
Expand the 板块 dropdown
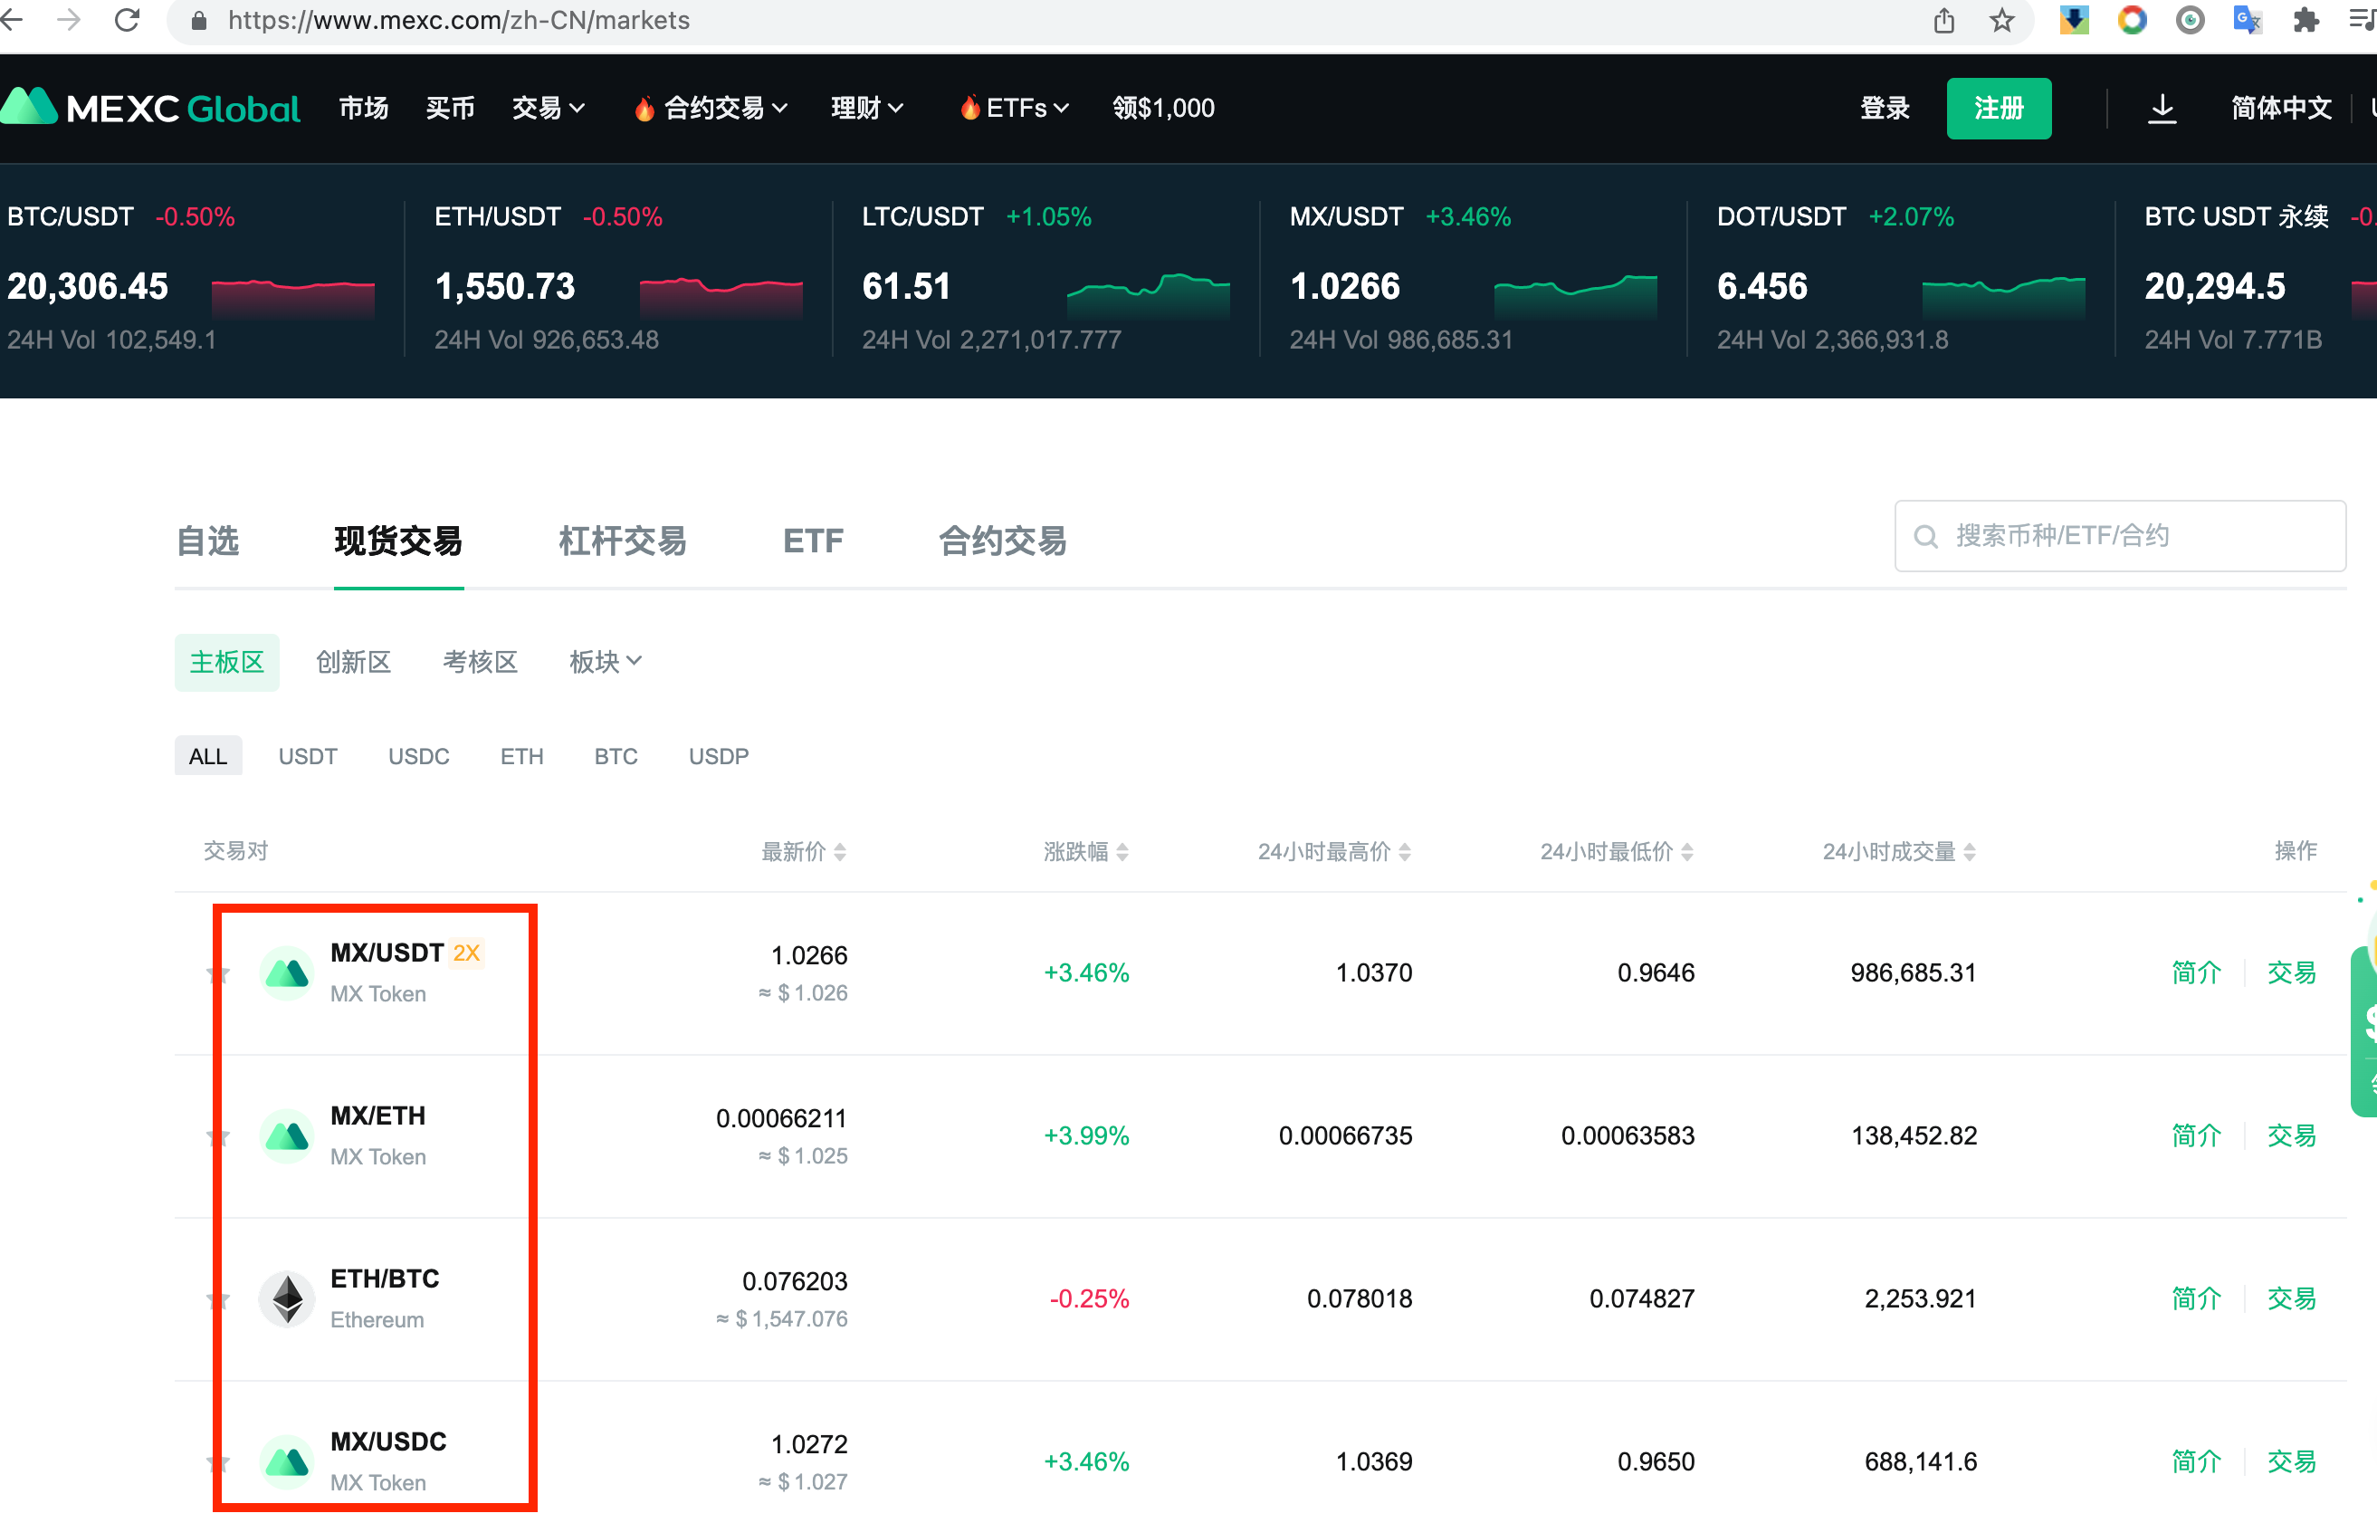click(x=605, y=662)
